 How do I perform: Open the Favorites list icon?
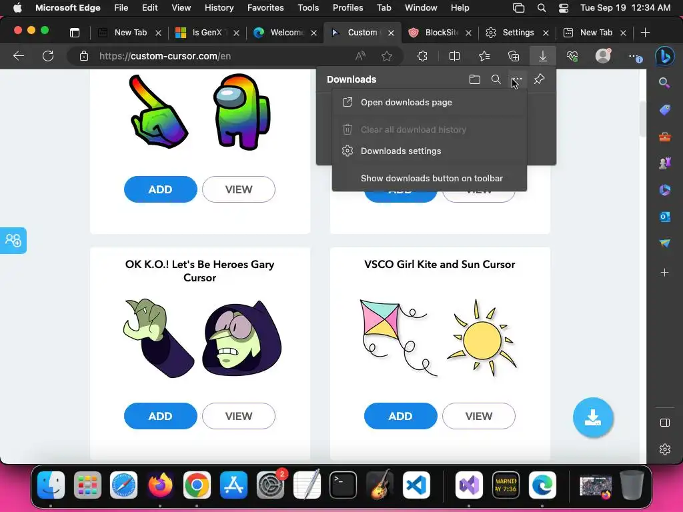pyautogui.click(x=484, y=56)
